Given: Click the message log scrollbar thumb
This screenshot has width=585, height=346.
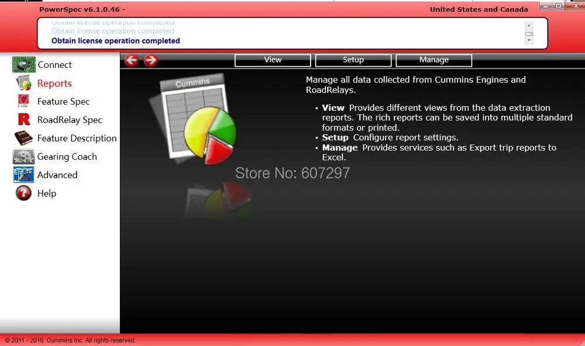Looking at the screenshot, I should click(529, 34).
